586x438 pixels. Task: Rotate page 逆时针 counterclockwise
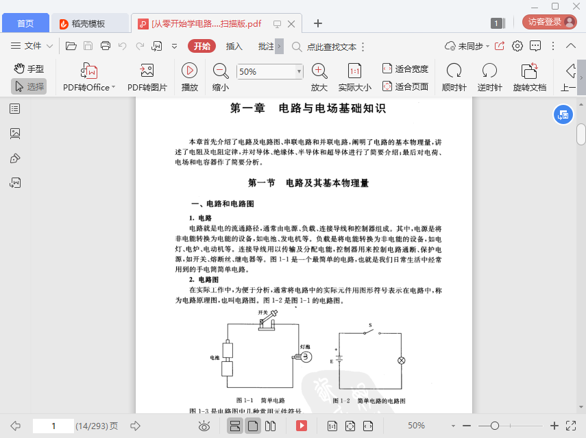[489, 77]
